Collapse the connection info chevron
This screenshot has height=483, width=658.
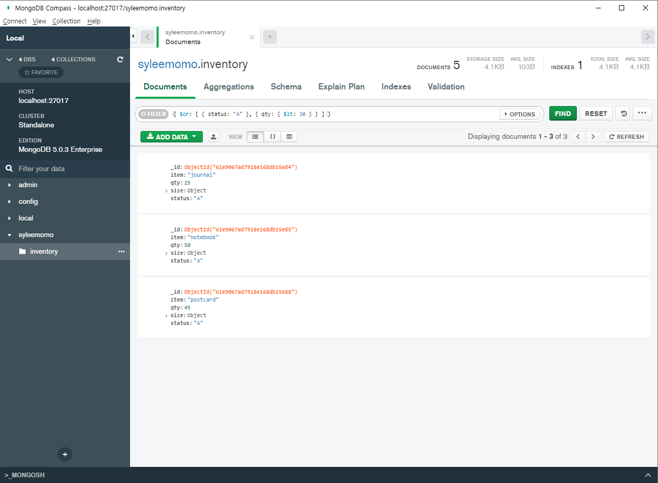point(9,59)
